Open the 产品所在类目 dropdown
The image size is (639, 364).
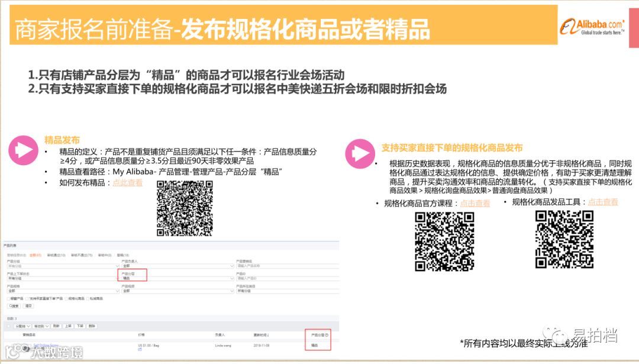(288, 291)
